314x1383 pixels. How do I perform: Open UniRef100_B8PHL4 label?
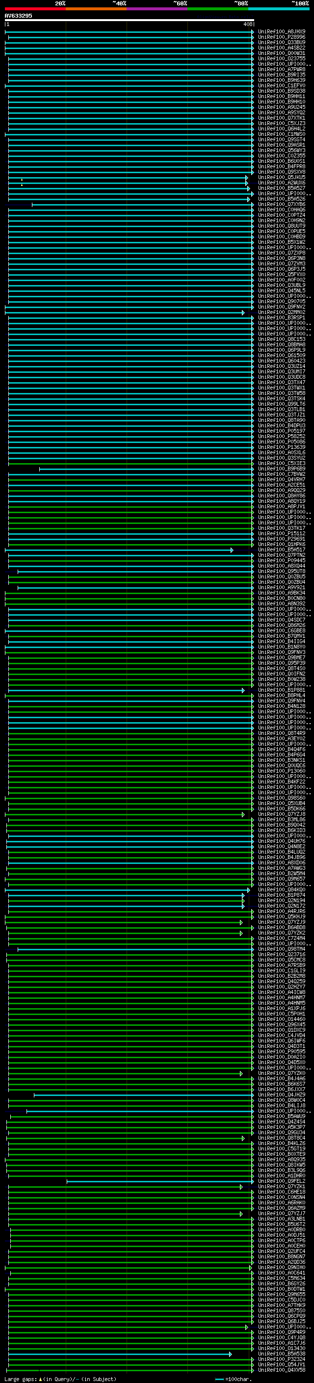pyautogui.click(x=282, y=696)
